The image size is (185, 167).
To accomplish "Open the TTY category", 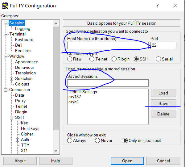I will tap(25, 145).
